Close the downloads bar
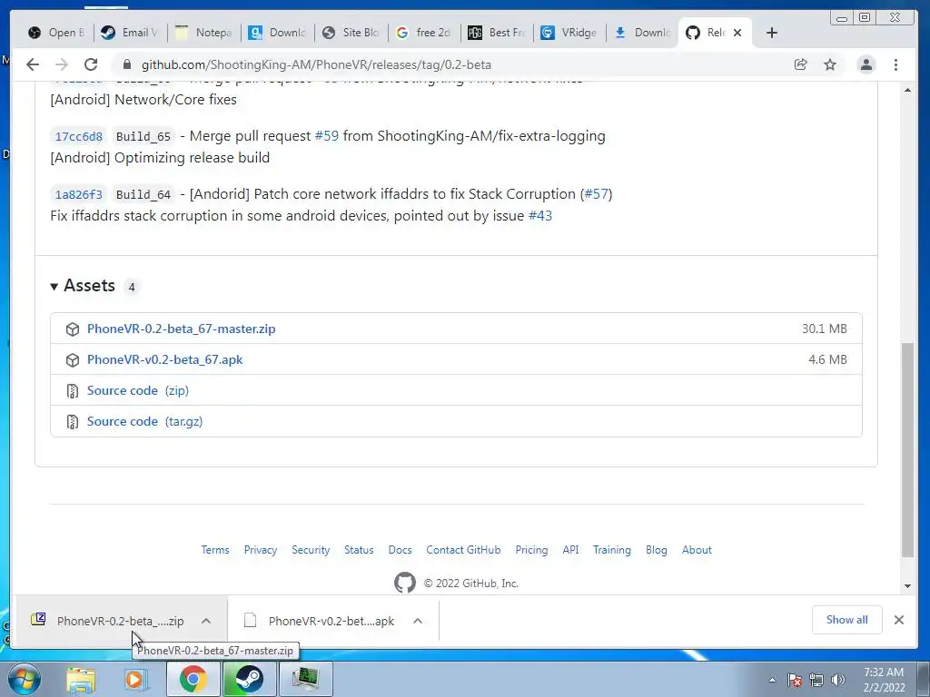Viewport: 930px width, 697px height. (898, 620)
